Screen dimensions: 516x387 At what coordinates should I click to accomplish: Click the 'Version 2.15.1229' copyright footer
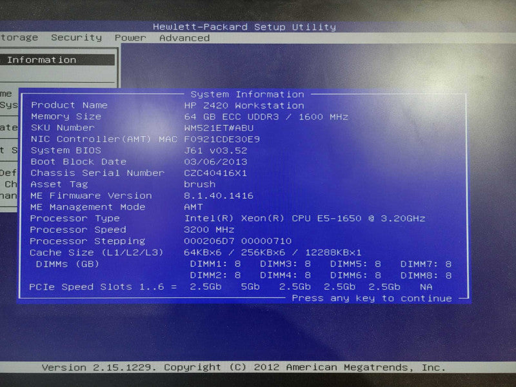pos(244,367)
